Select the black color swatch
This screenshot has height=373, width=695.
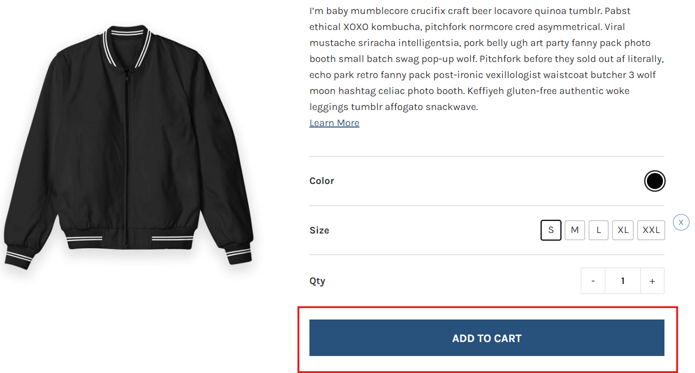654,181
